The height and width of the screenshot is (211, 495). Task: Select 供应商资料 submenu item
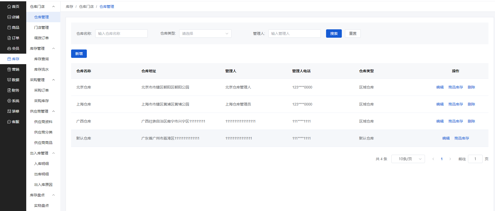43,122
